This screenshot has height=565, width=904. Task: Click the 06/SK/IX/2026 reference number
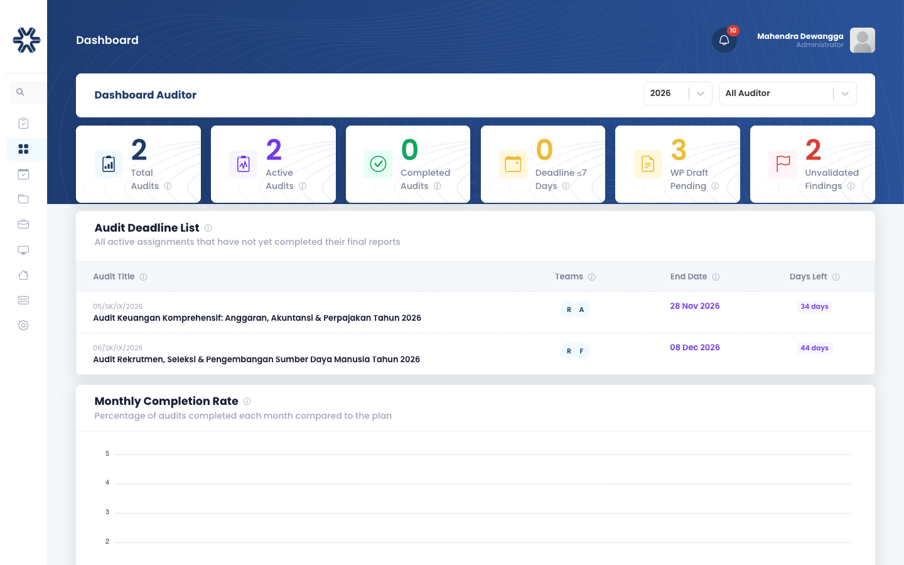click(x=118, y=348)
